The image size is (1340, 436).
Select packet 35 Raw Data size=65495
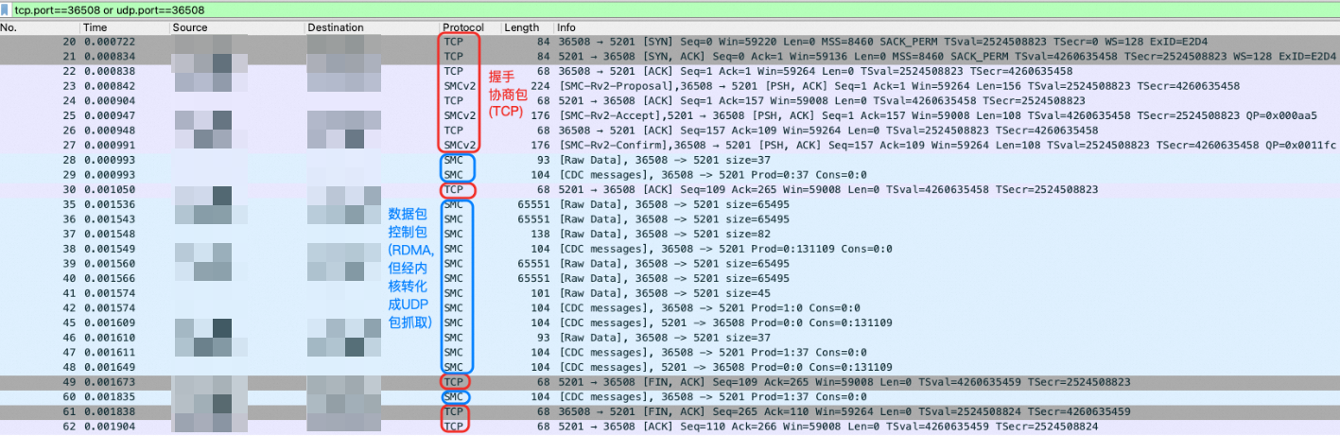tap(670, 204)
